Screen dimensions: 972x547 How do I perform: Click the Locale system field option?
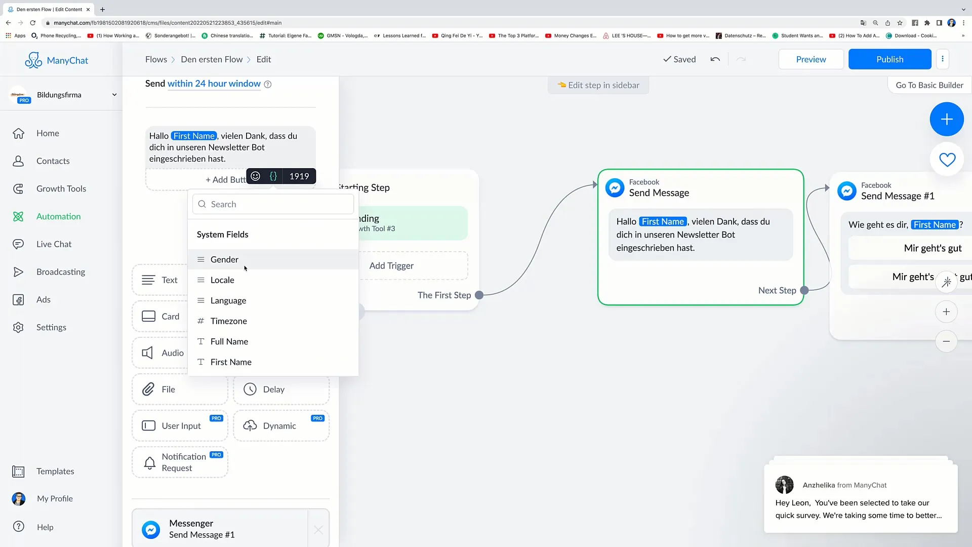(222, 280)
